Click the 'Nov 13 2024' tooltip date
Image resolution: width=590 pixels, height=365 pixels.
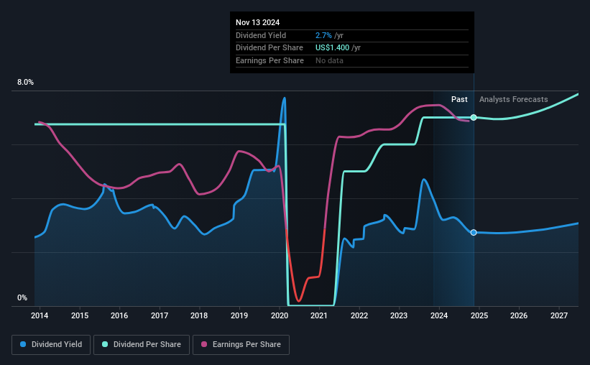pyautogui.click(x=258, y=22)
